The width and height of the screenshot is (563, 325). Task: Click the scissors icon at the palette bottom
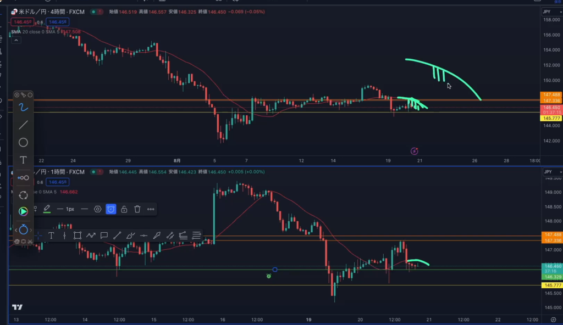tap(30, 242)
